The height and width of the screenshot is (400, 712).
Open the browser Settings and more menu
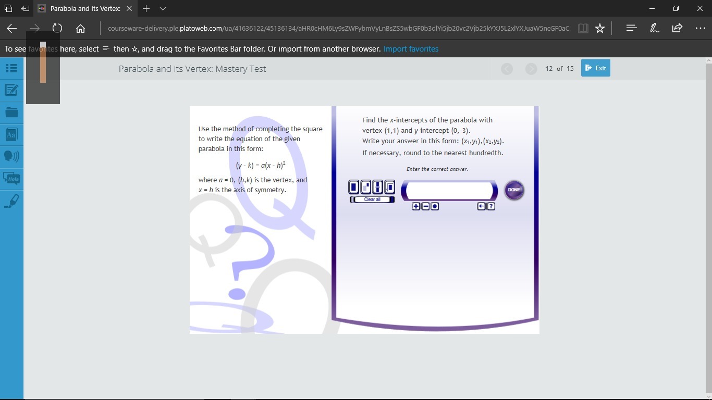700,28
